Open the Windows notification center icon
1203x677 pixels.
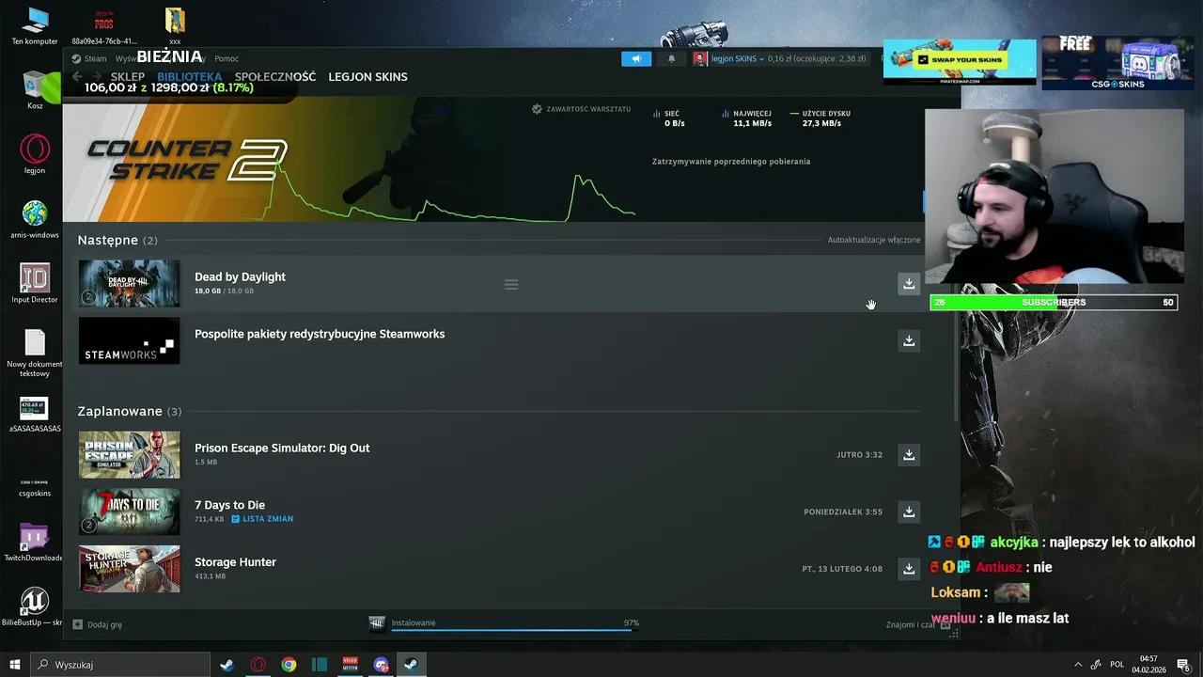click(1183, 665)
